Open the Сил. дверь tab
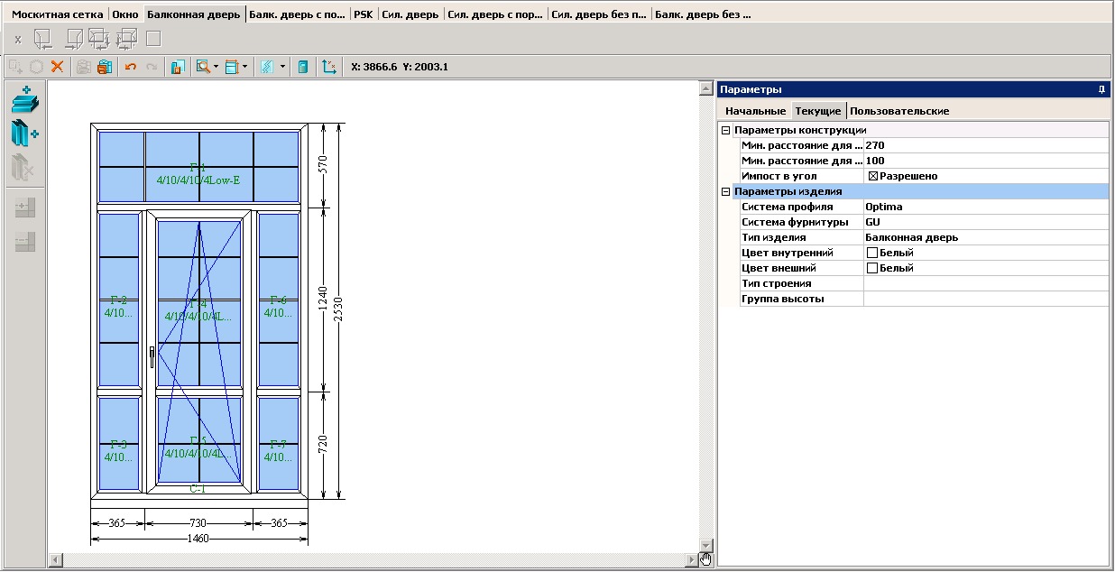This screenshot has width=1115, height=572. click(410, 14)
